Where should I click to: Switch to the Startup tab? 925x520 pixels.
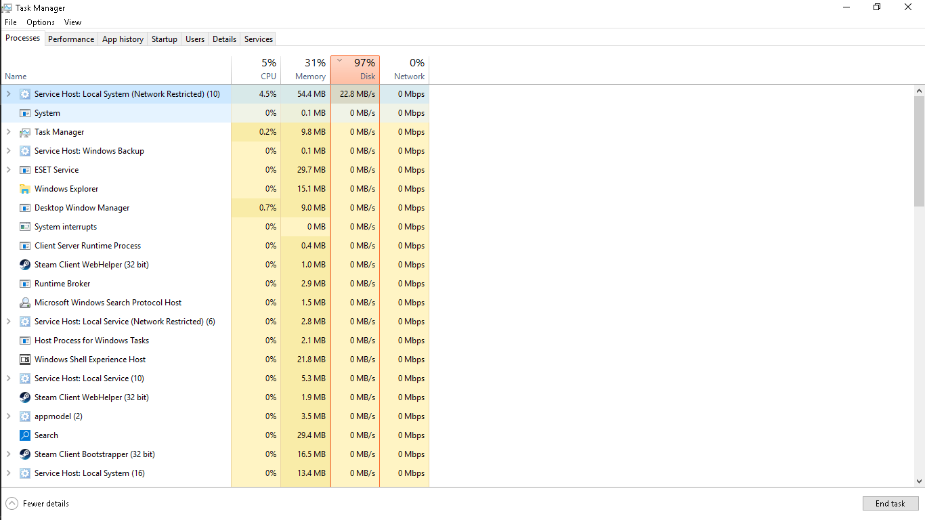[x=164, y=39]
